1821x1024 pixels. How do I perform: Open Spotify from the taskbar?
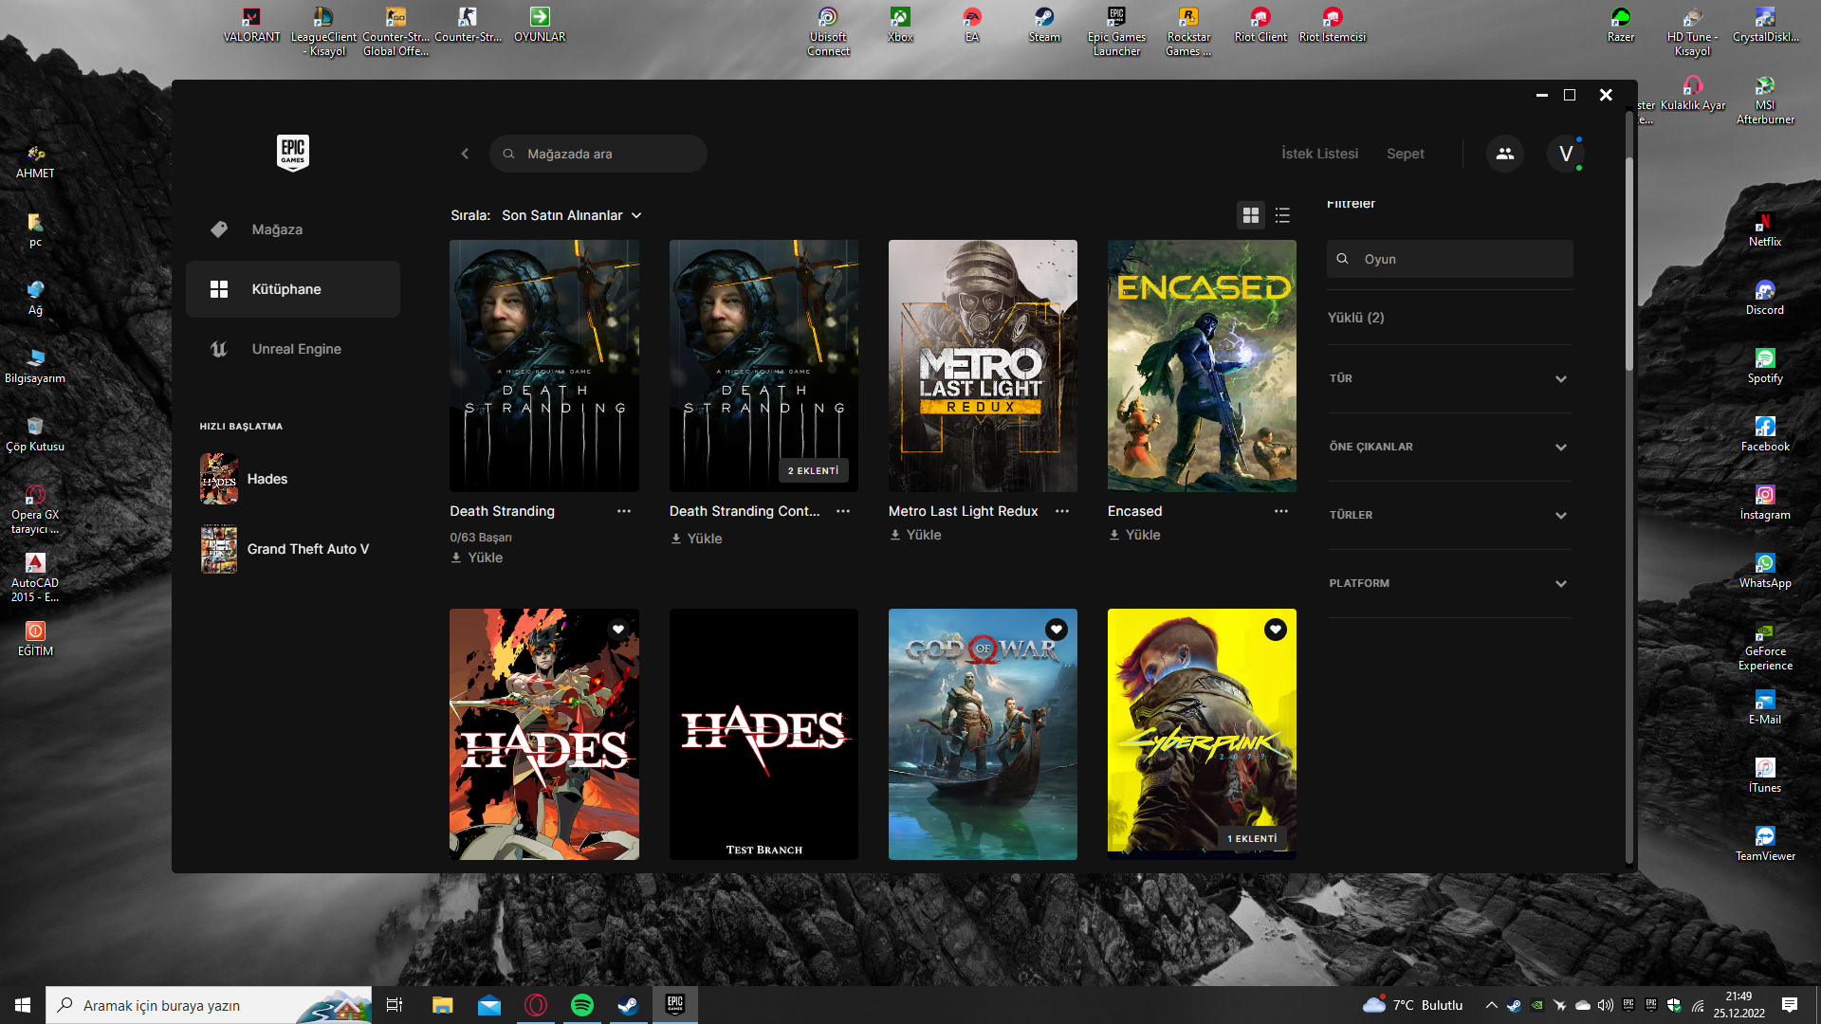coord(581,1005)
